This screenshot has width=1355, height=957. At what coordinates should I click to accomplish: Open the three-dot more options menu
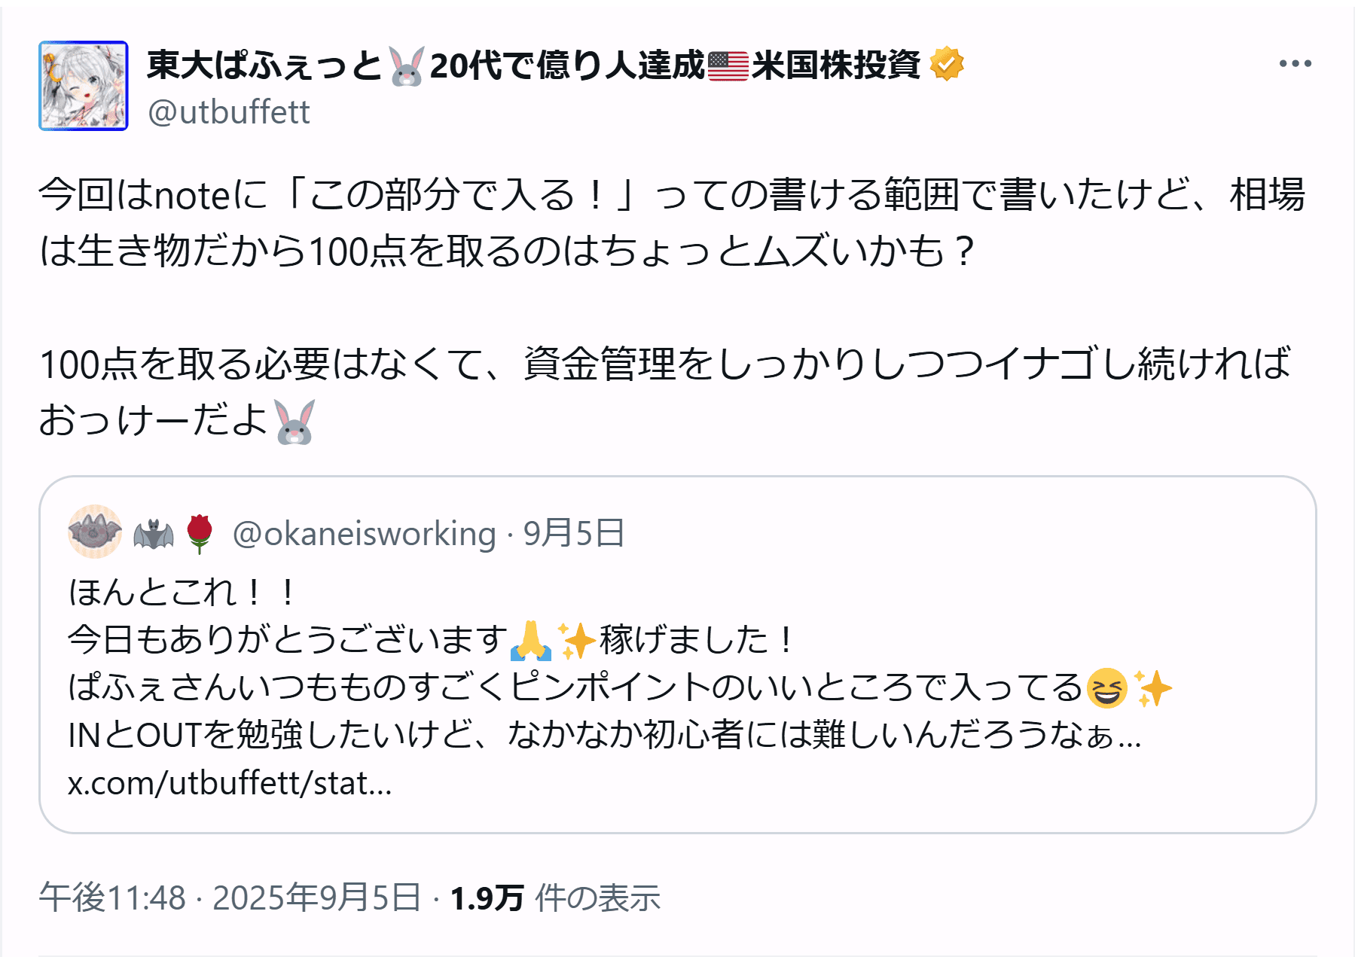tap(1295, 64)
